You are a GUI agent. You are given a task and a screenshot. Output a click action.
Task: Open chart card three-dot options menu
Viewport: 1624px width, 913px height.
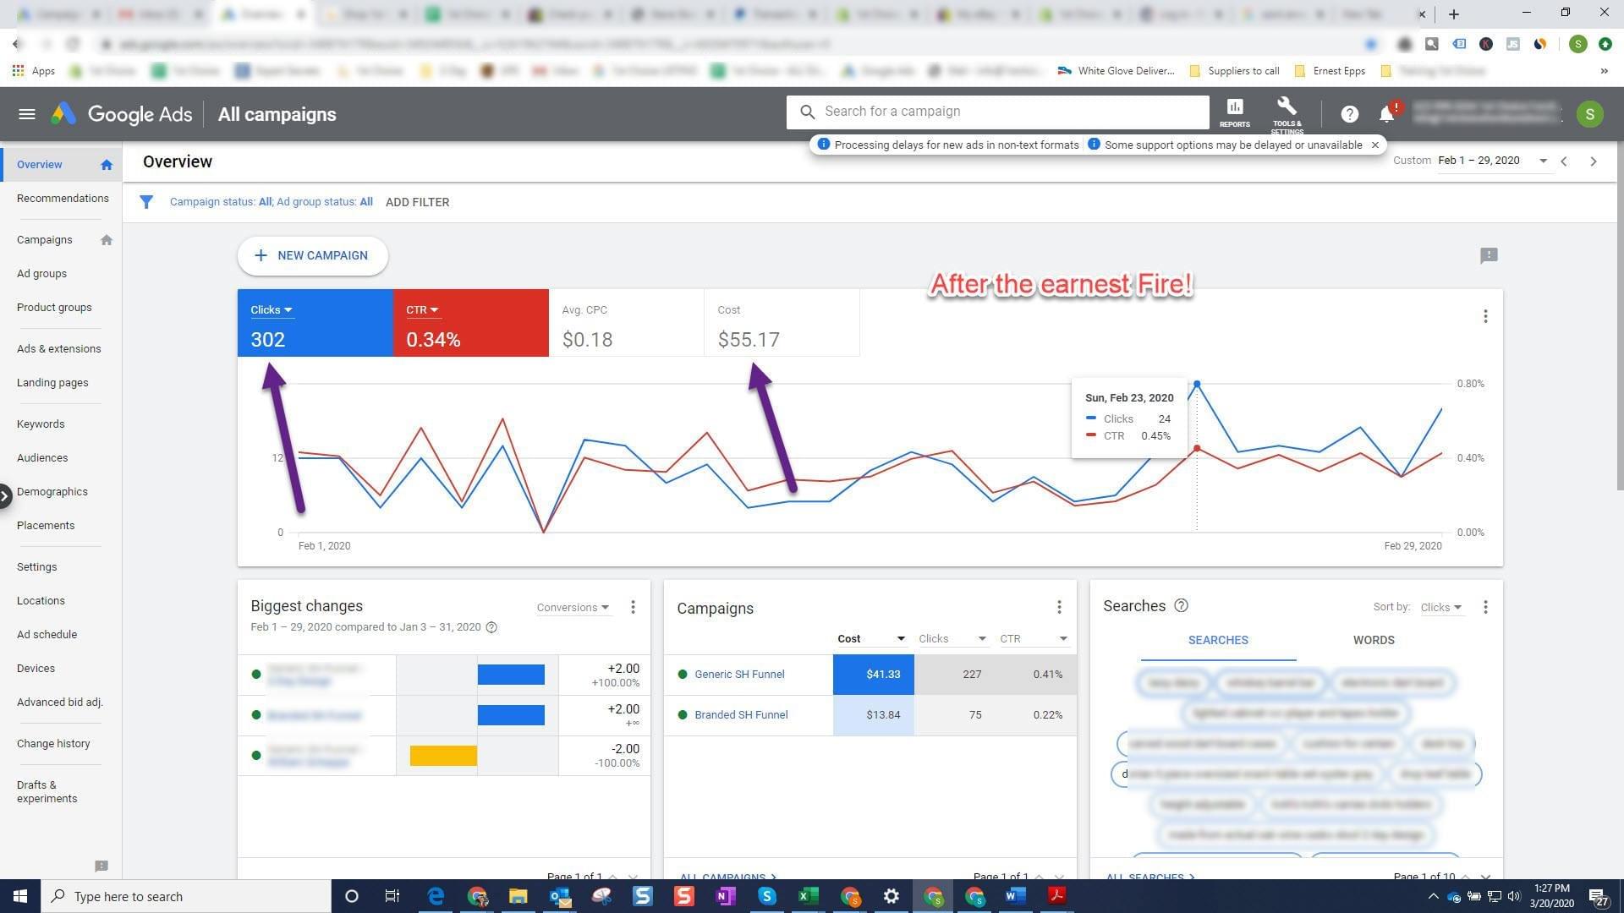coord(1485,316)
